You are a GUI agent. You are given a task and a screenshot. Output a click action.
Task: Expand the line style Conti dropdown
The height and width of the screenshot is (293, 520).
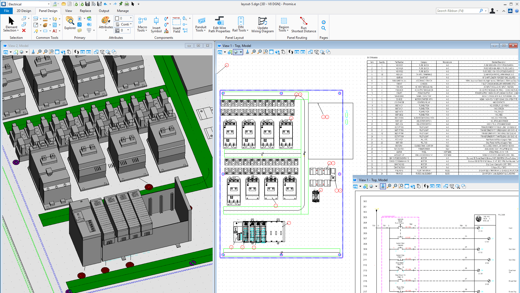[x=131, y=24]
